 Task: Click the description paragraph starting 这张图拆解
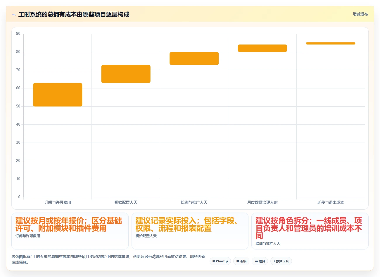(108, 259)
